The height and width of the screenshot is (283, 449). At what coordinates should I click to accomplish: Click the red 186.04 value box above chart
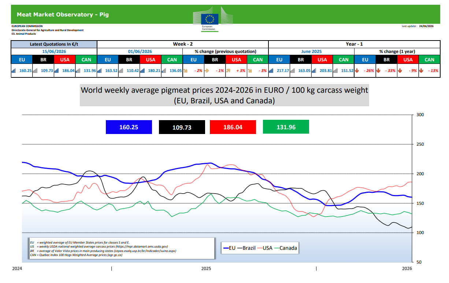(x=233, y=127)
